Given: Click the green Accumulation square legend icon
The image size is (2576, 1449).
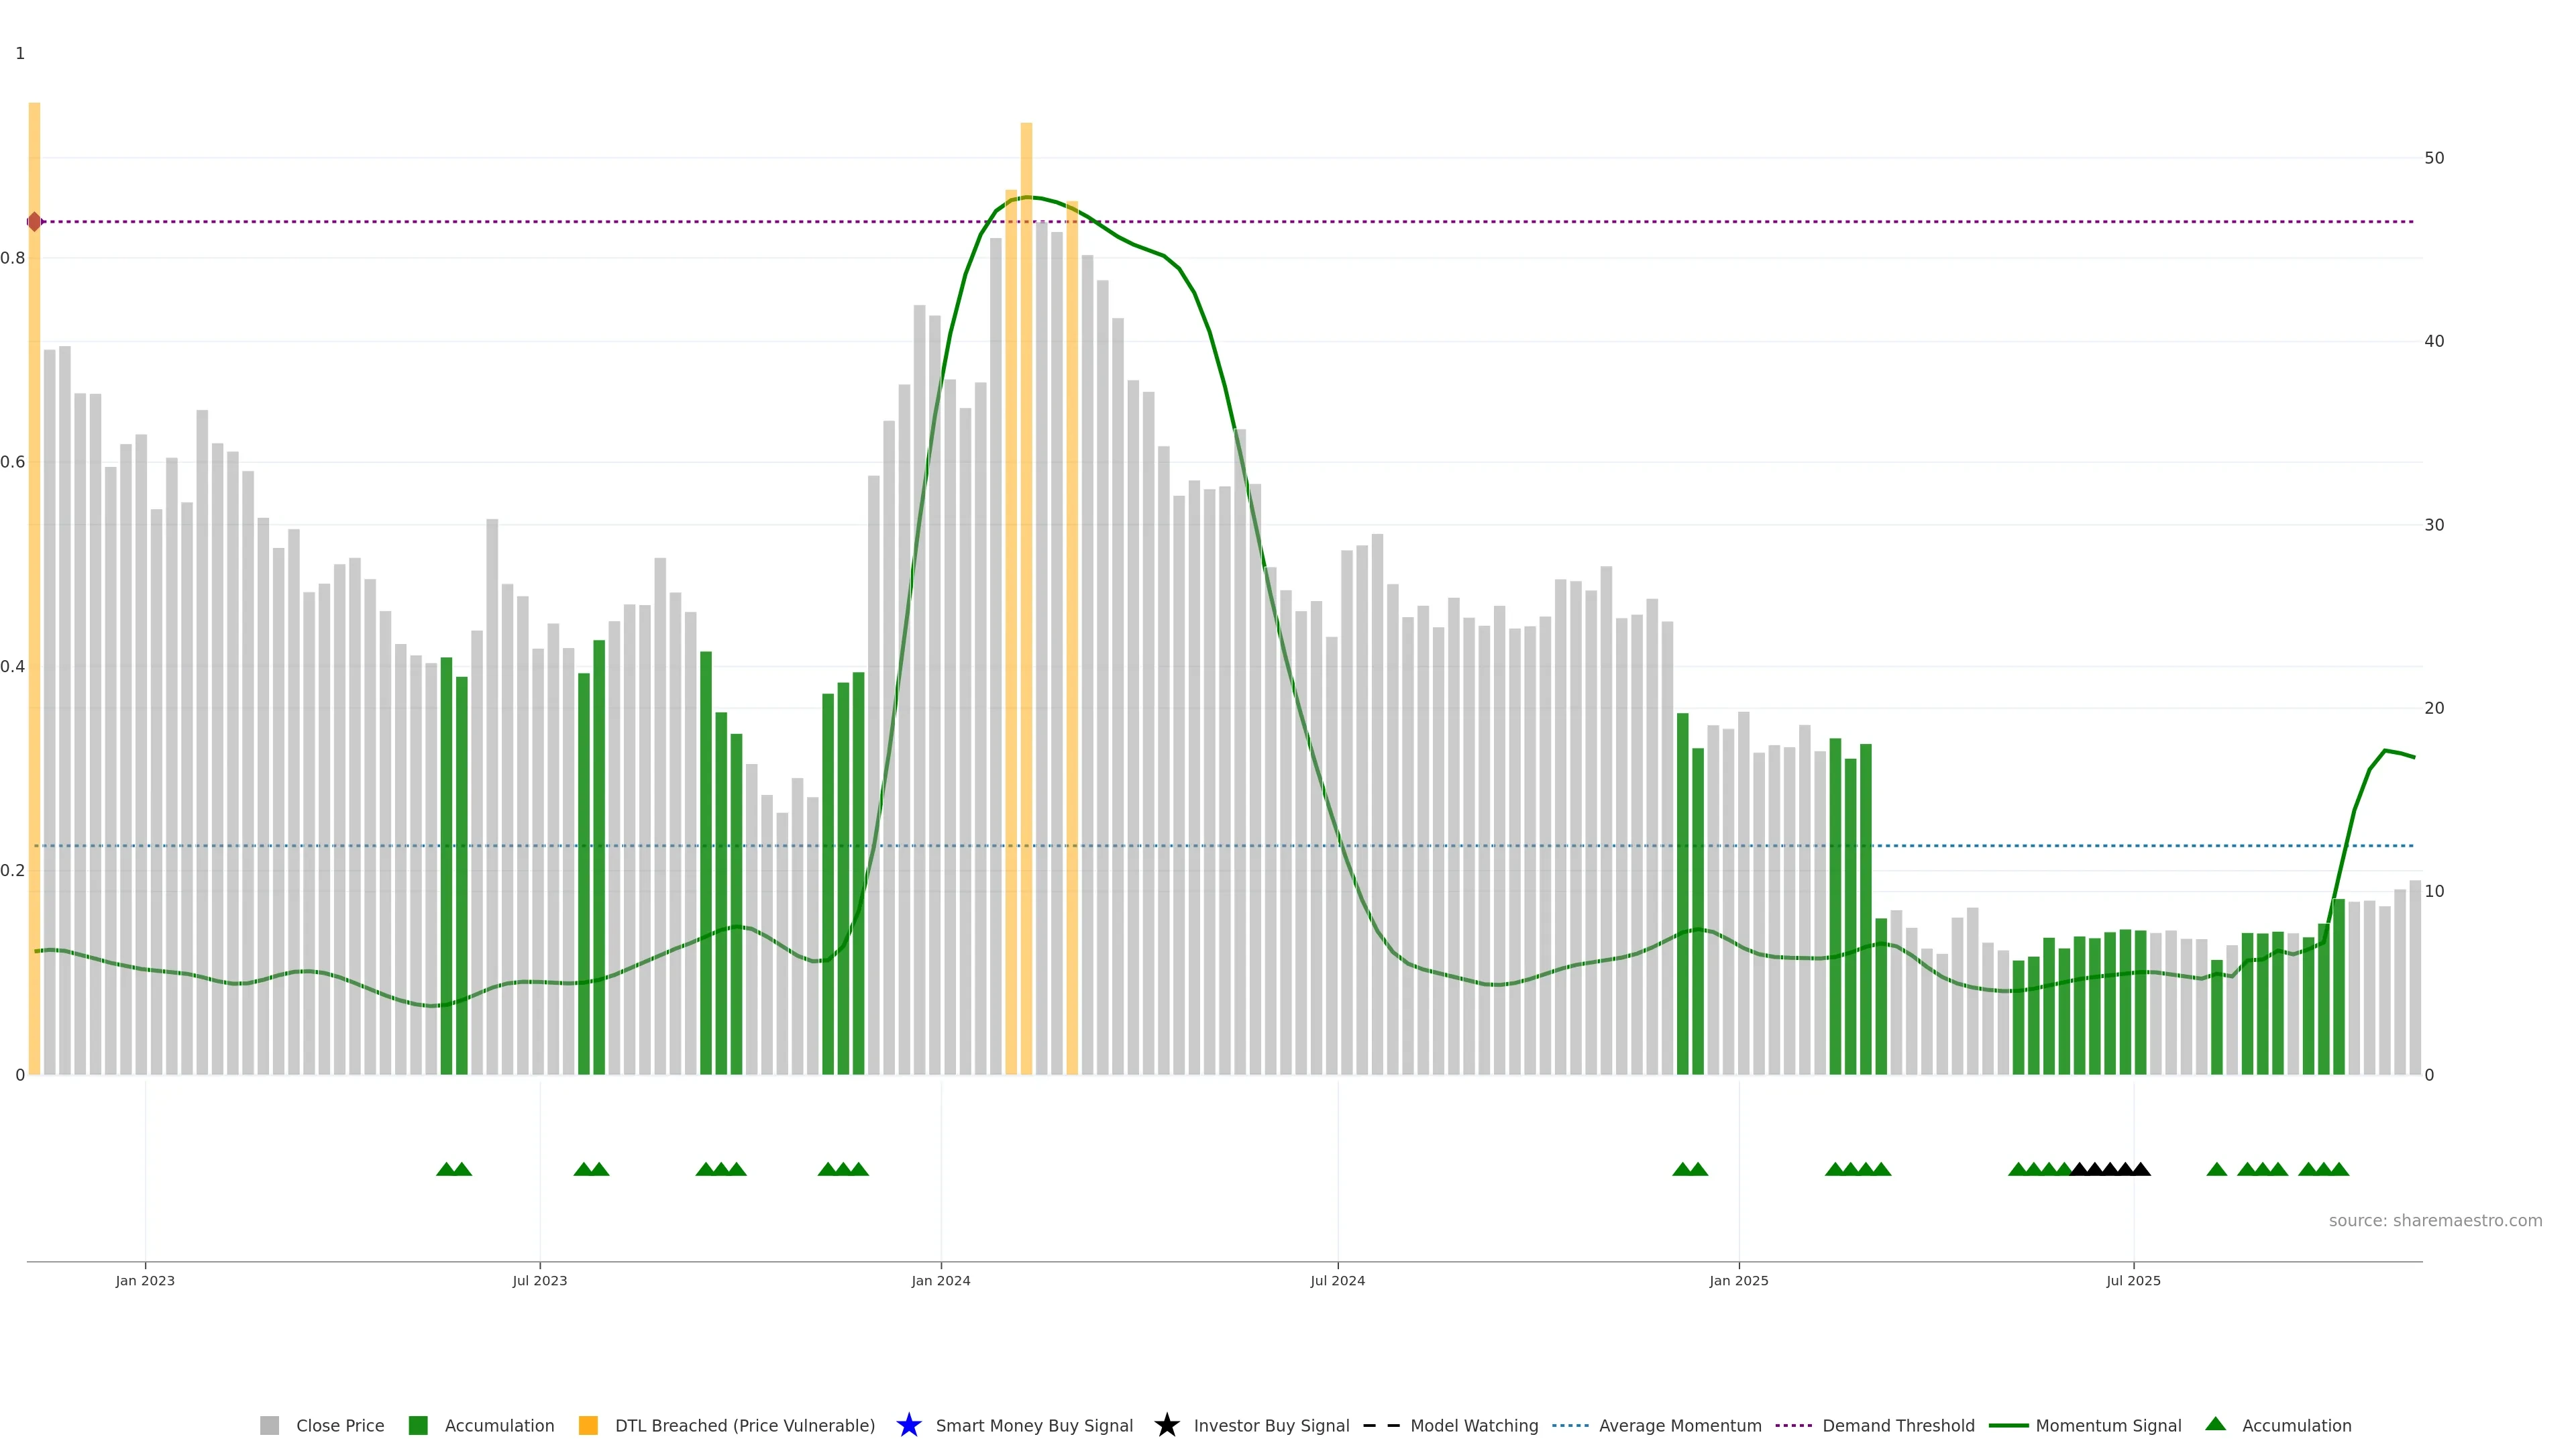Looking at the screenshot, I should [418, 1426].
